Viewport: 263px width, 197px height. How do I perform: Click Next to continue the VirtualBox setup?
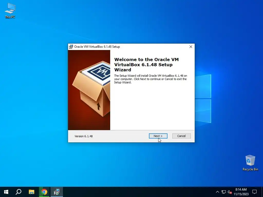coord(158,136)
